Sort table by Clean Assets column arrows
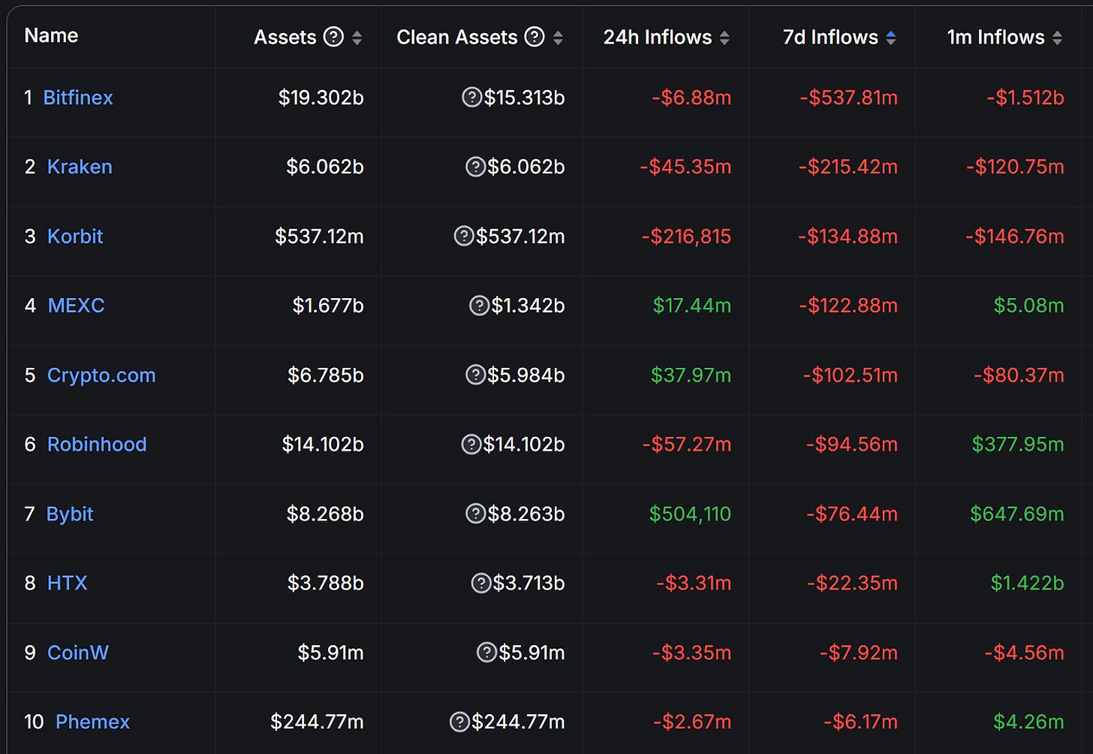The image size is (1093, 754). 558,38
